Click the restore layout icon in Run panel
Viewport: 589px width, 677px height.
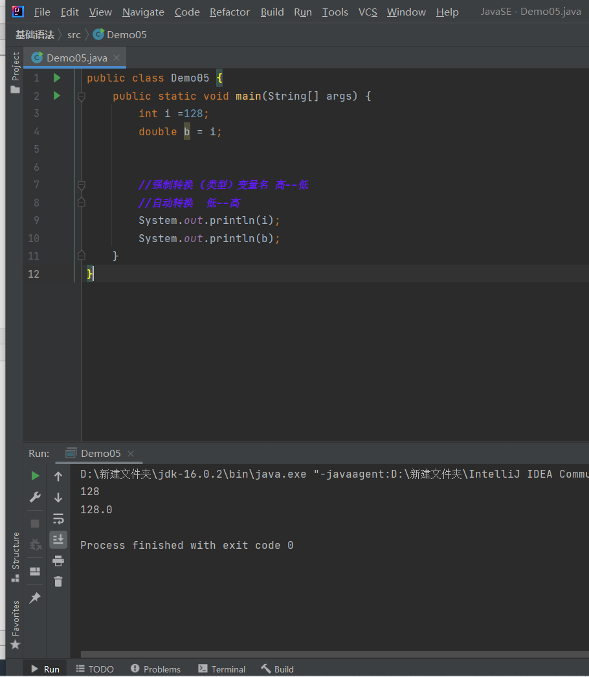(x=35, y=572)
